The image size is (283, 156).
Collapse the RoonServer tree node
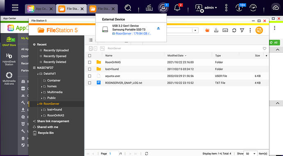[x=38, y=104]
